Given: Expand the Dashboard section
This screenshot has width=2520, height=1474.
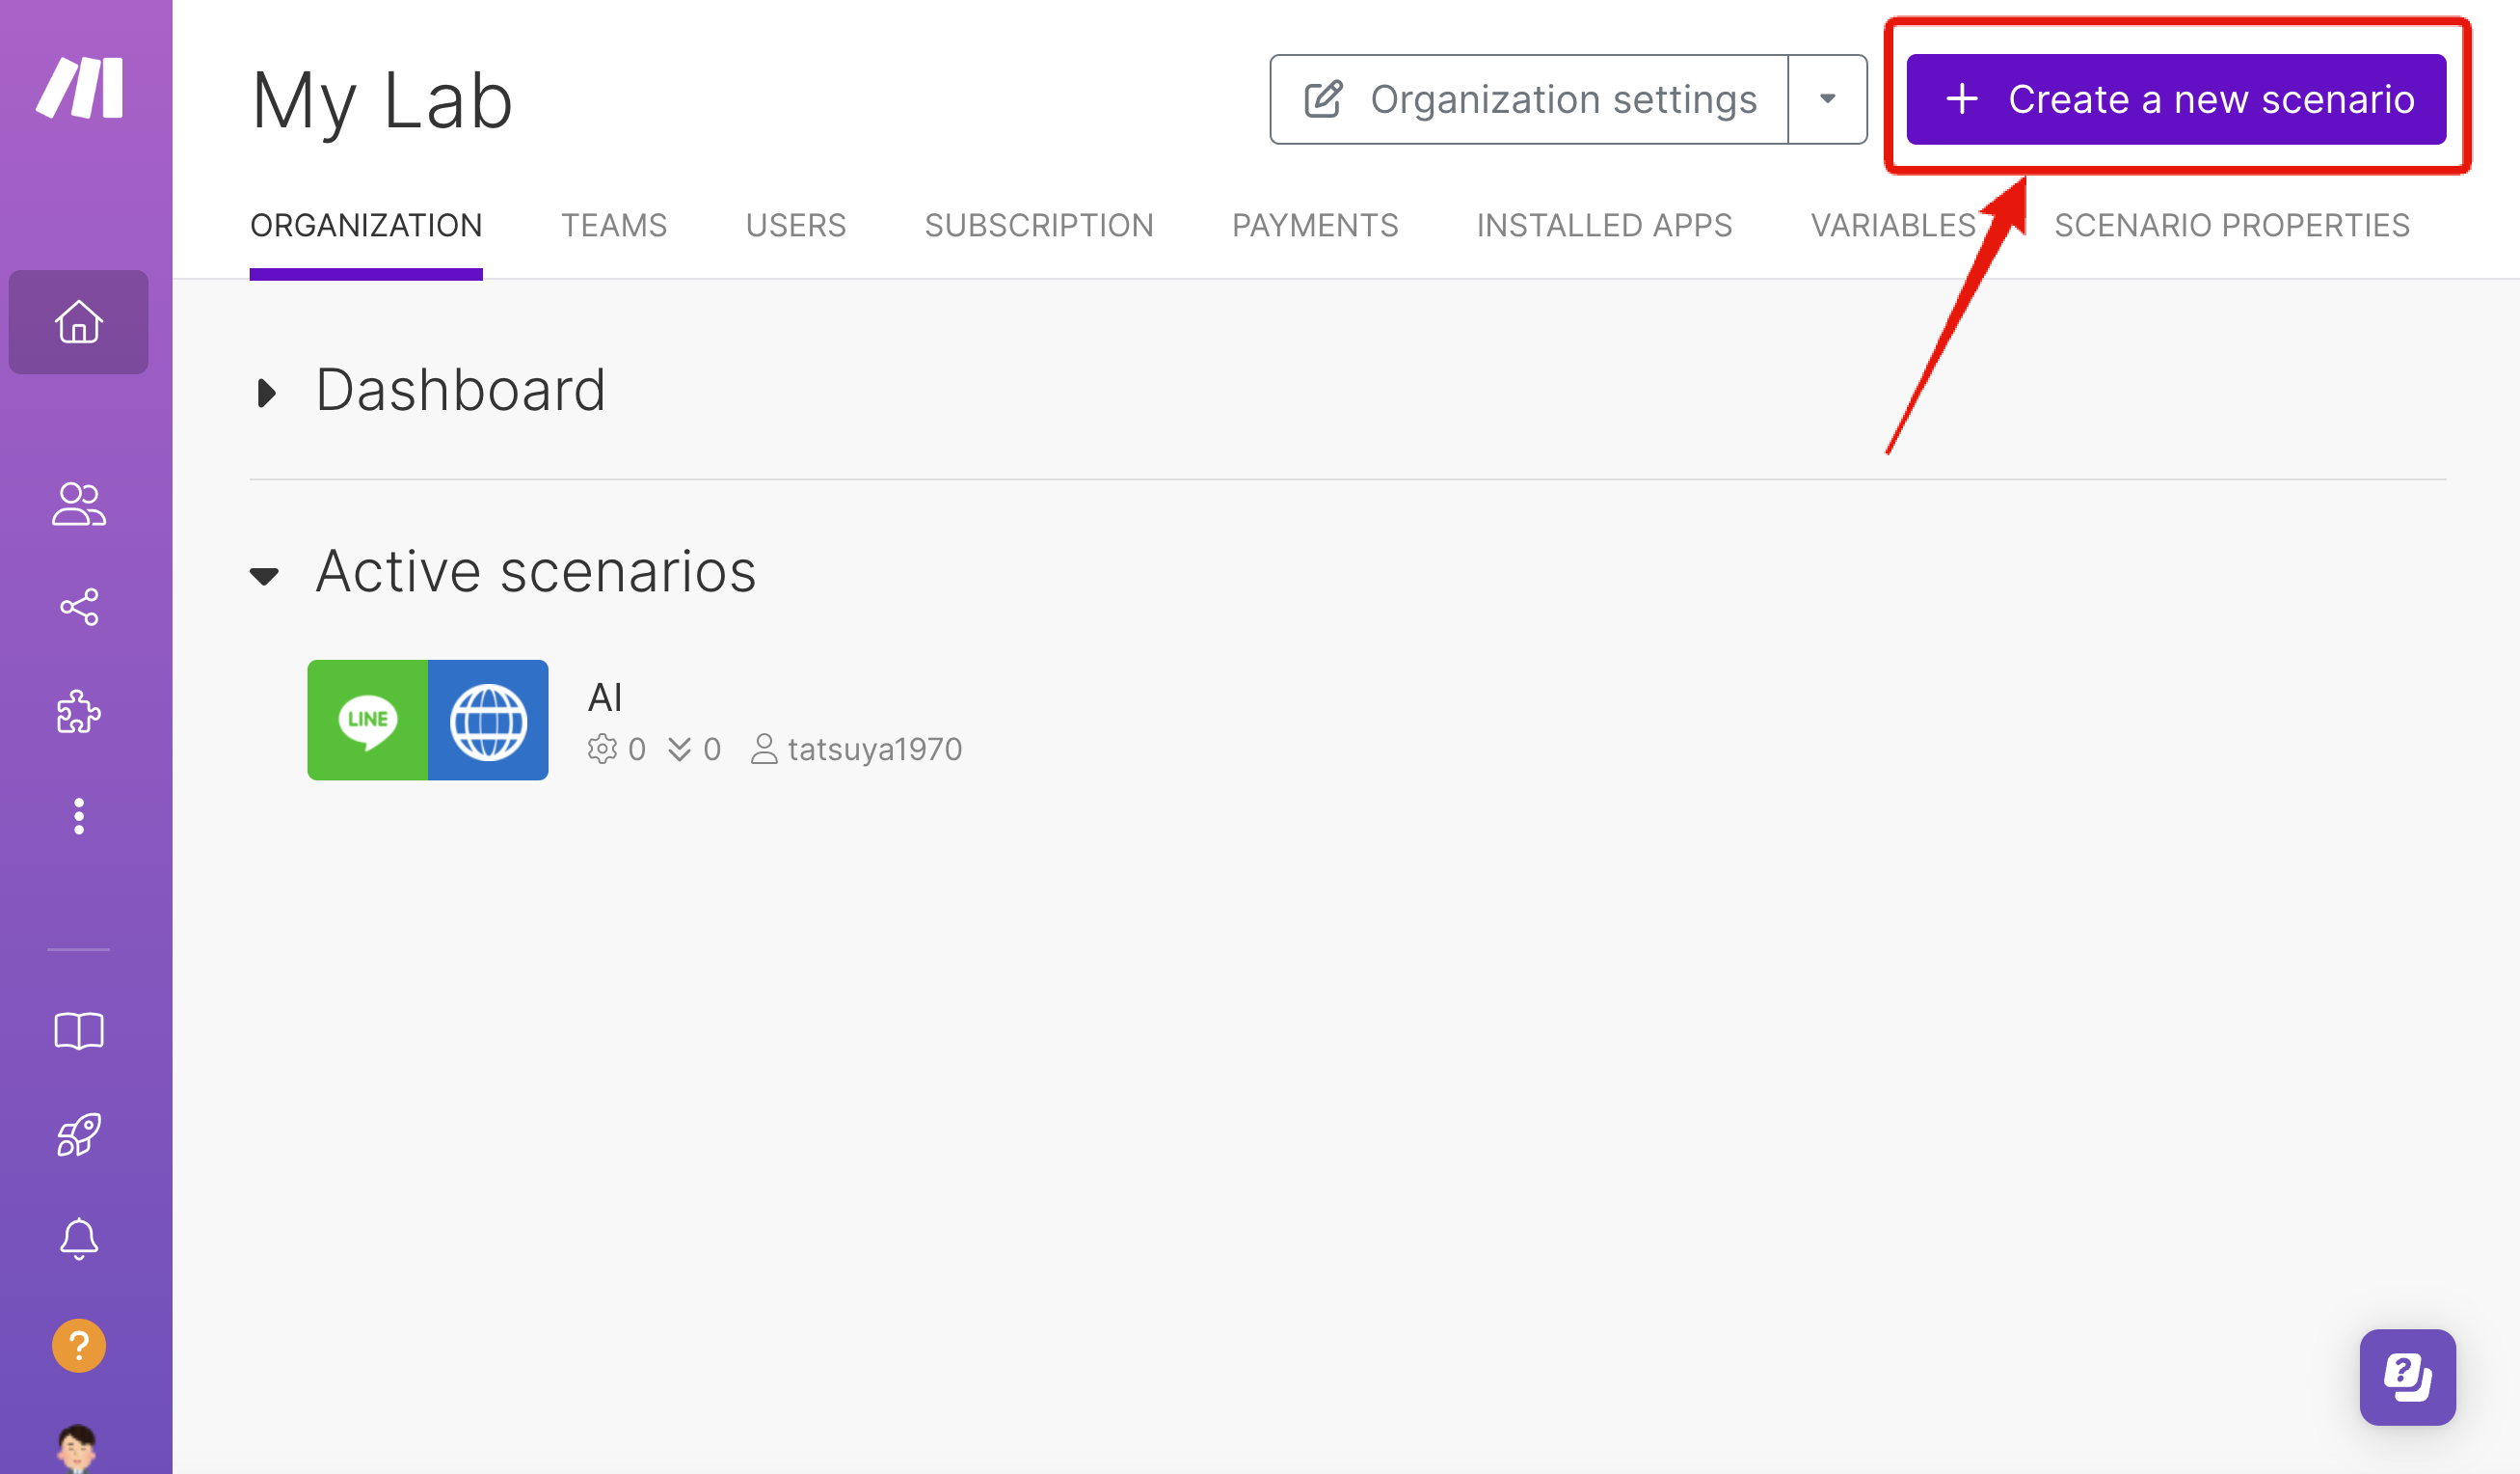Looking at the screenshot, I should coord(266,393).
